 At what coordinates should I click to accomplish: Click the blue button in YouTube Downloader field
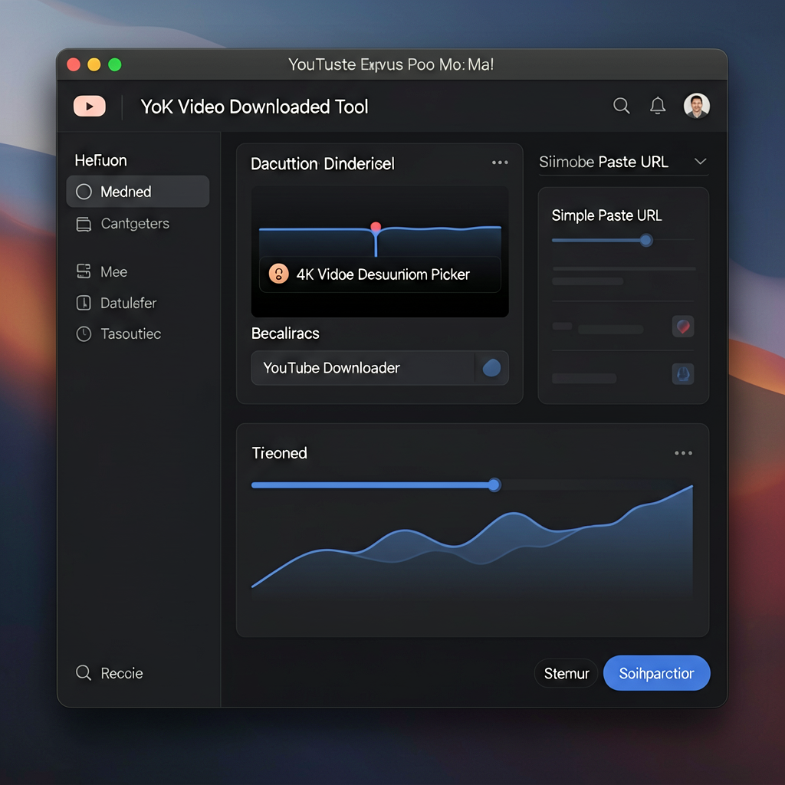[491, 368]
